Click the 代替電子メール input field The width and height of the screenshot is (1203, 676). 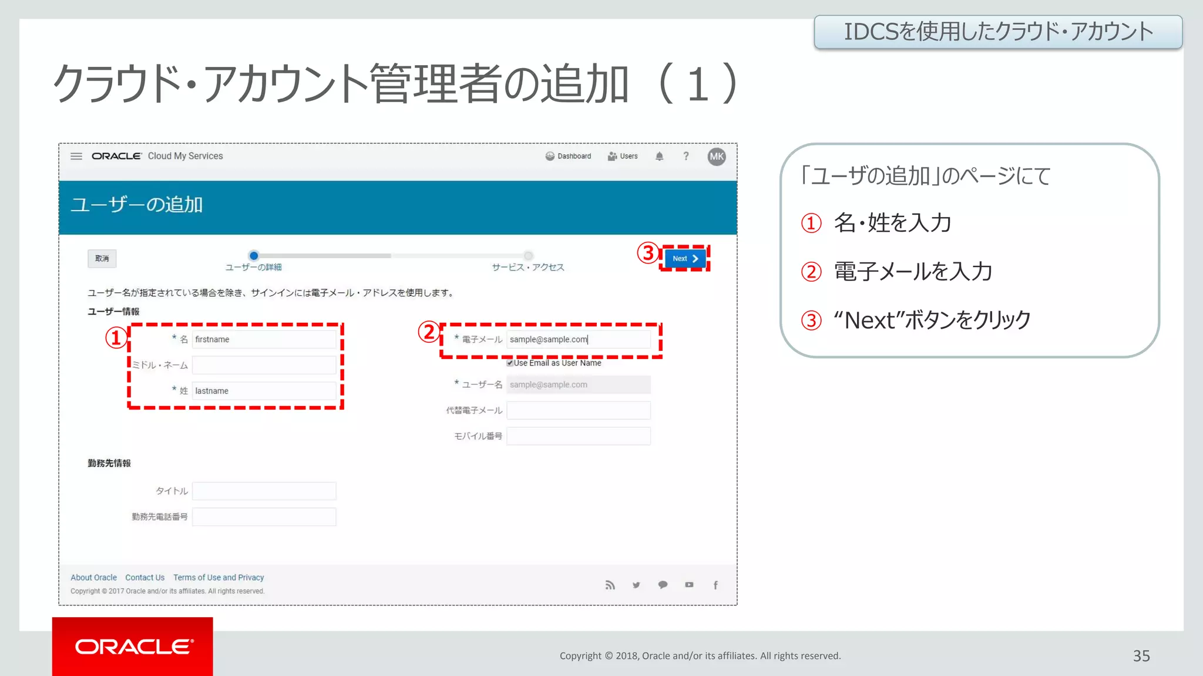click(x=579, y=411)
